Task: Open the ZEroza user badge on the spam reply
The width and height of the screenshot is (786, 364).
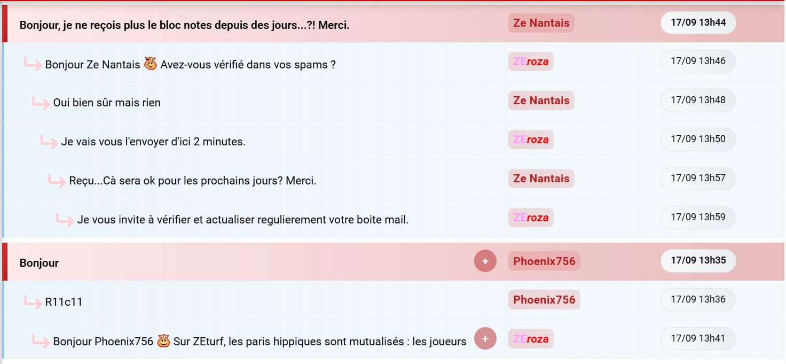Action: click(531, 61)
